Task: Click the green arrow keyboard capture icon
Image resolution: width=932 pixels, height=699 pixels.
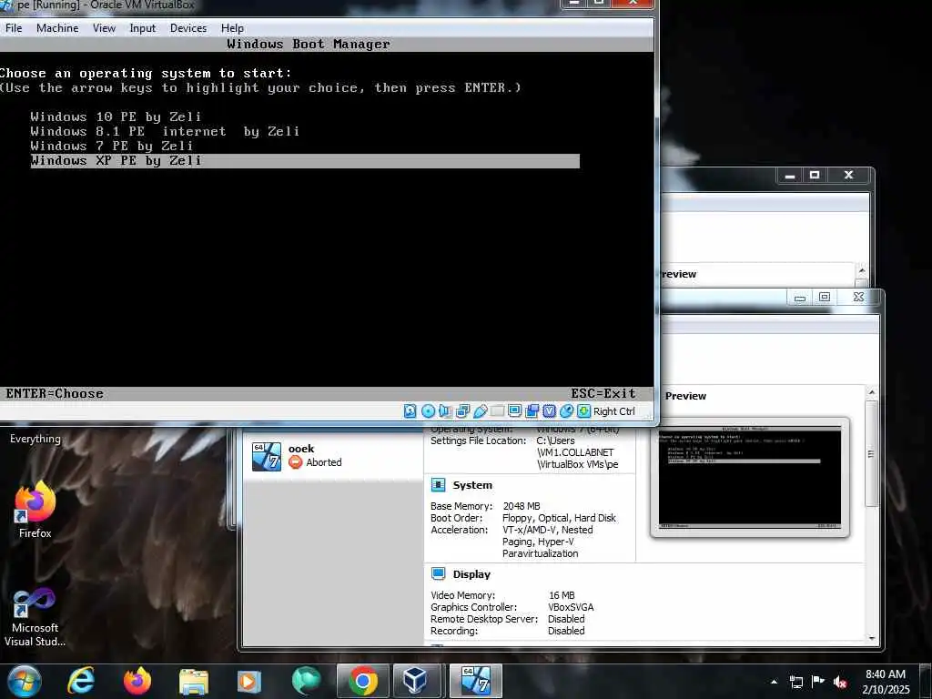Action: click(x=583, y=411)
